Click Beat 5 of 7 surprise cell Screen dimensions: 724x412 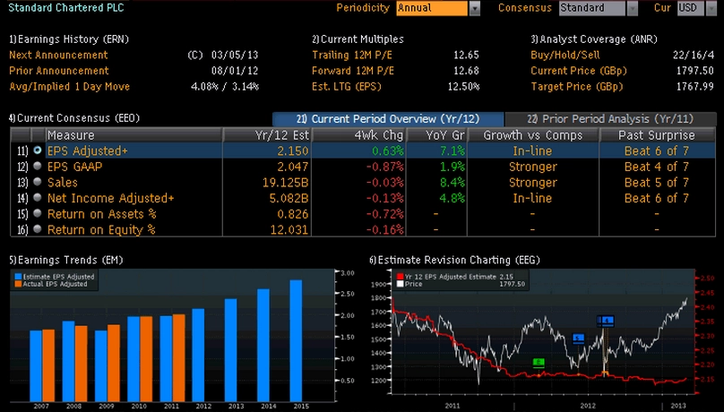(657, 182)
